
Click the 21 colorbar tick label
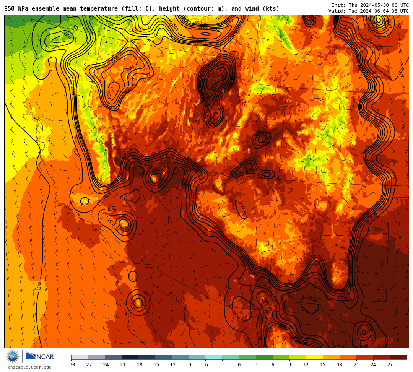(357, 365)
